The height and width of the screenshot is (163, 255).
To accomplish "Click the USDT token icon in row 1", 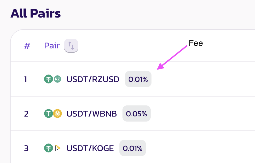I will [x=49, y=79].
